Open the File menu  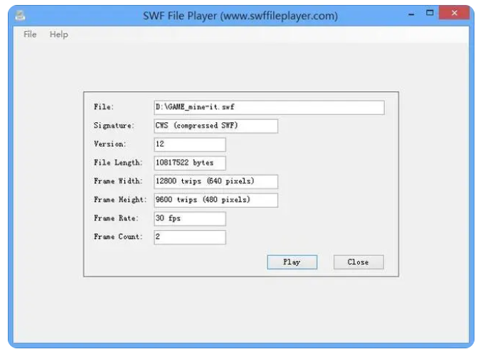pos(30,34)
